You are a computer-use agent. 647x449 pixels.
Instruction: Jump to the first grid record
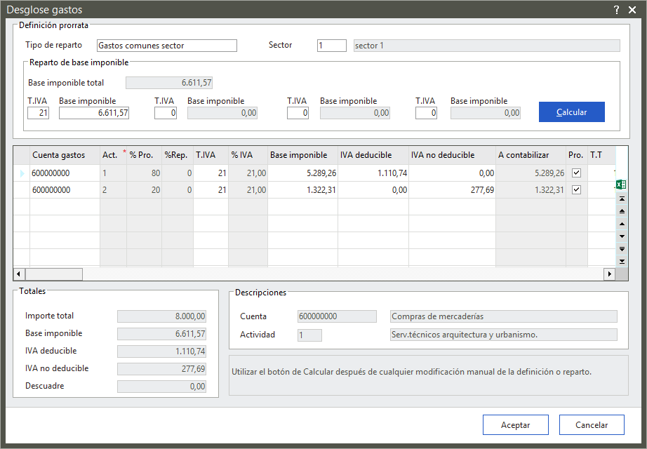[622, 199]
